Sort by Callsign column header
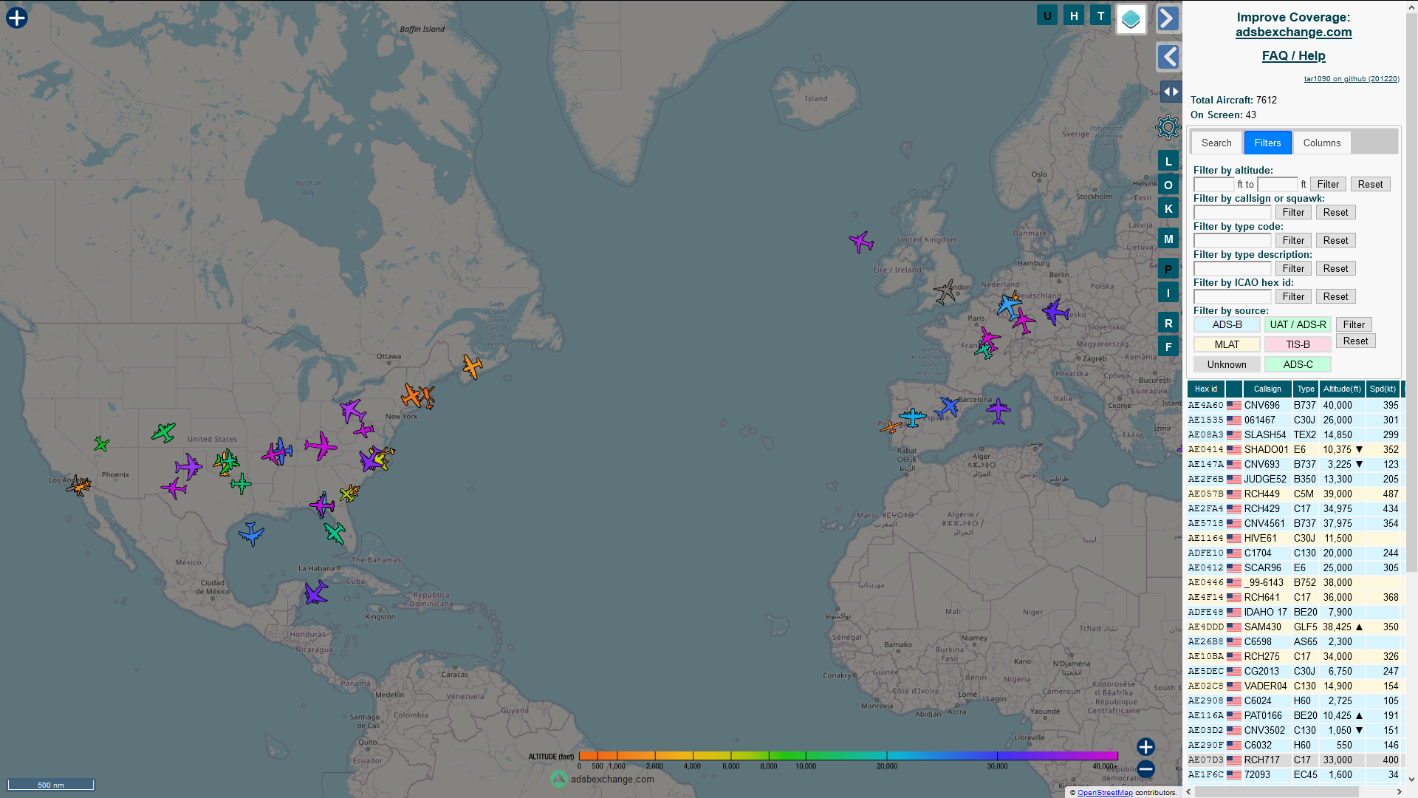This screenshot has height=798, width=1418. pyautogui.click(x=1267, y=389)
